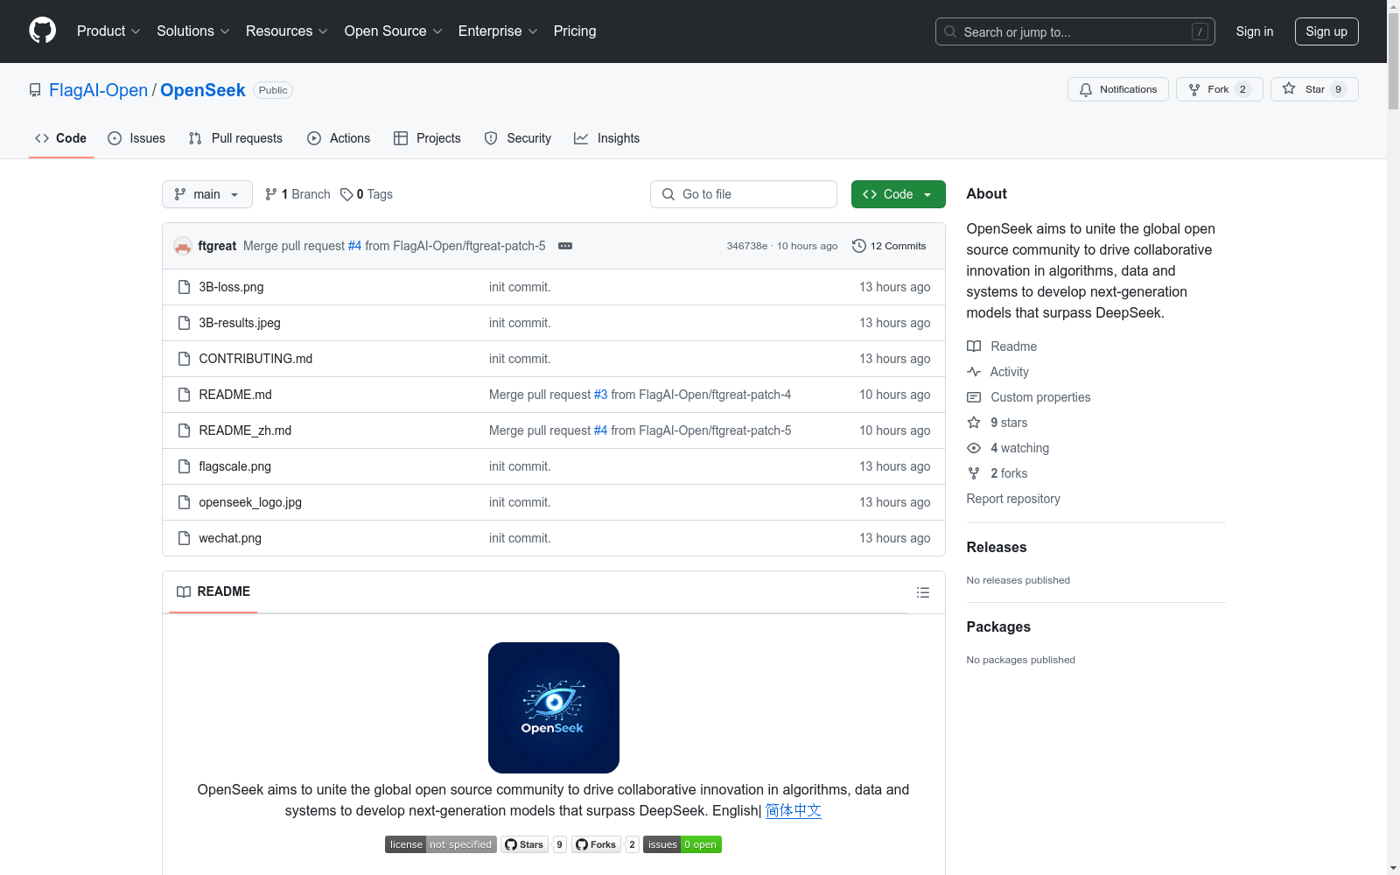Click the Sign up button

[1326, 31]
